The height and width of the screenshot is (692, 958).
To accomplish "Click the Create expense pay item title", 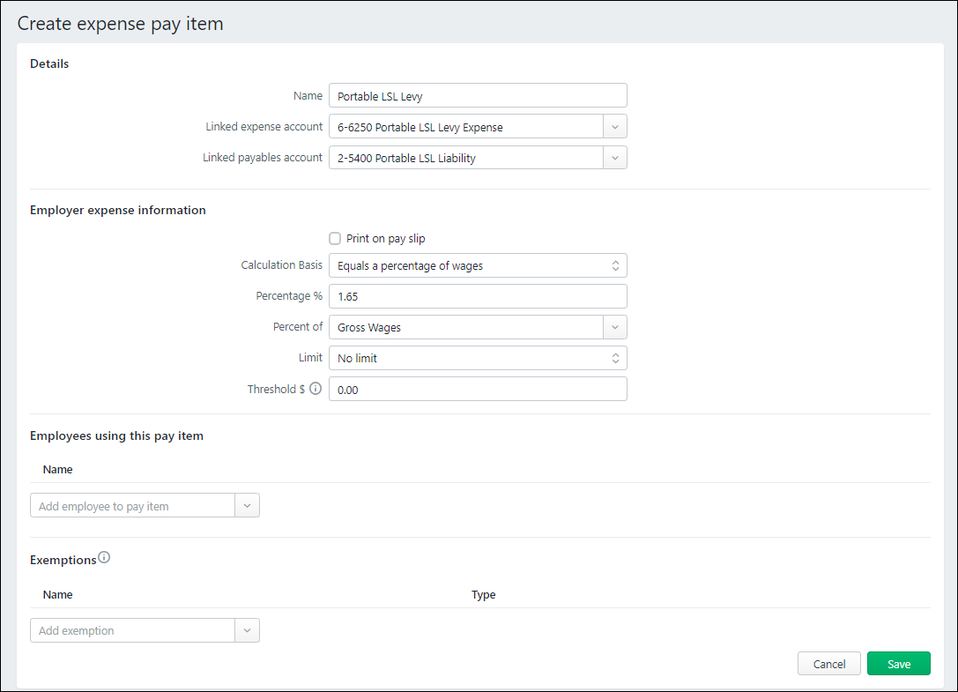I will [121, 24].
